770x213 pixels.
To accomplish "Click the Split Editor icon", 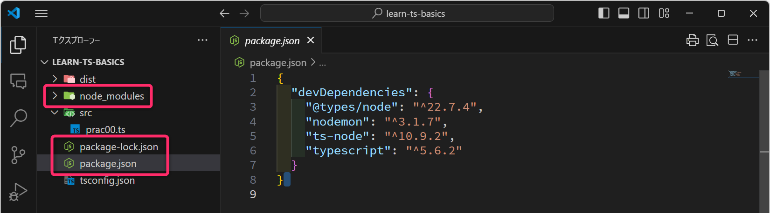I will point(733,40).
